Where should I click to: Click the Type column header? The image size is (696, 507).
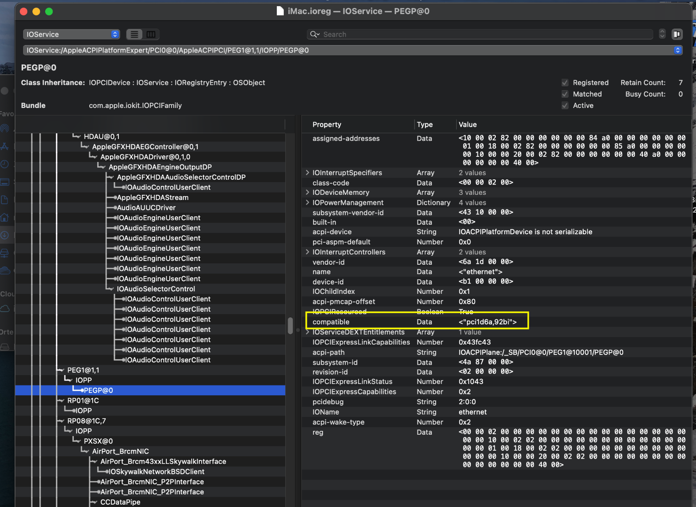point(425,125)
